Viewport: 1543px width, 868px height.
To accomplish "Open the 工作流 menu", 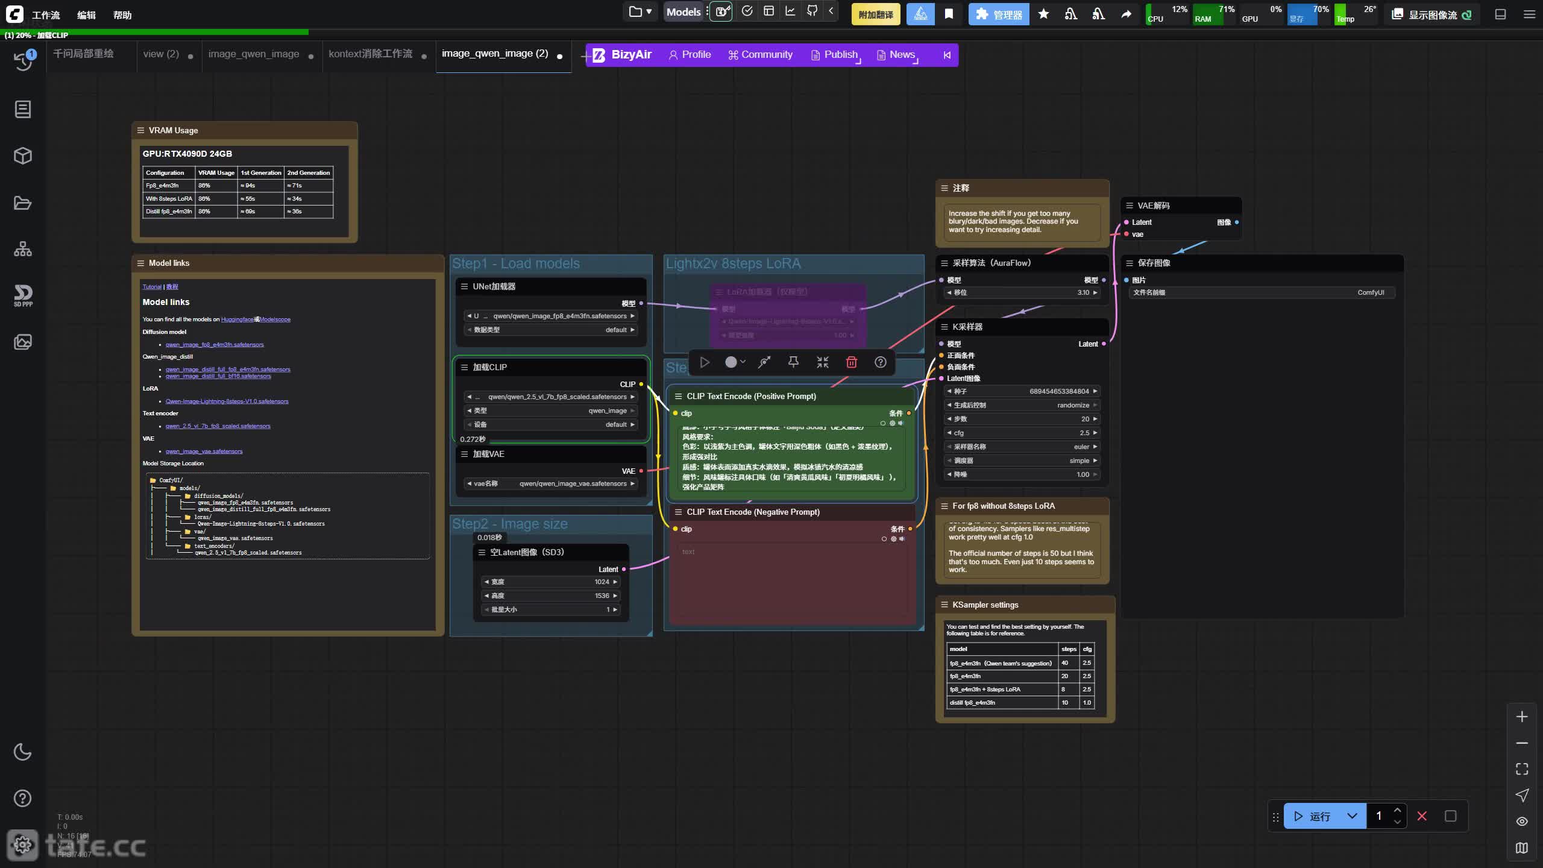I will pos(46,15).
